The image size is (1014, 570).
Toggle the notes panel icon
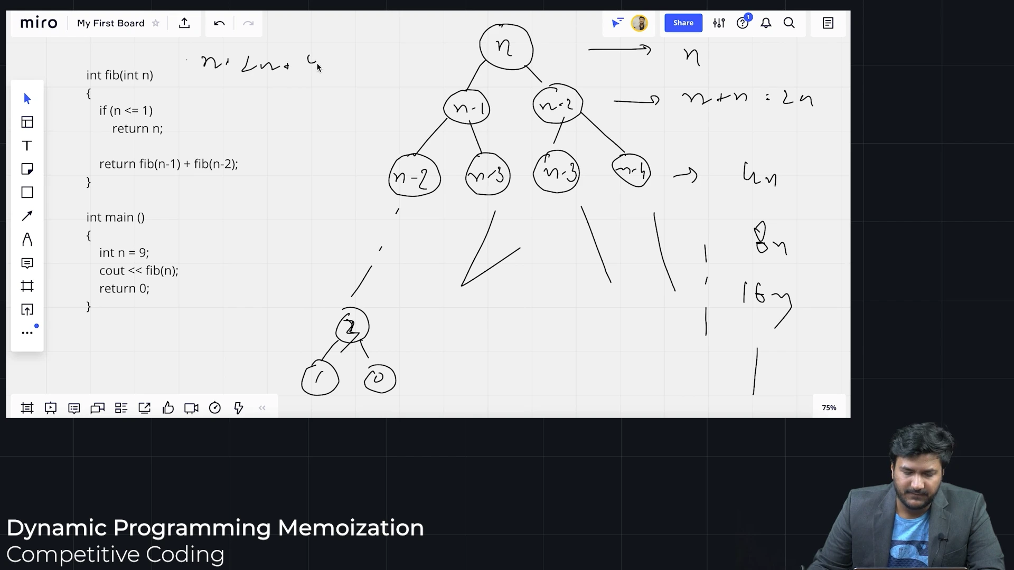828,23
